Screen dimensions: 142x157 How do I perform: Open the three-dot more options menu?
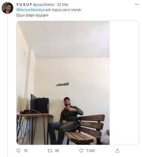[137, 5]
